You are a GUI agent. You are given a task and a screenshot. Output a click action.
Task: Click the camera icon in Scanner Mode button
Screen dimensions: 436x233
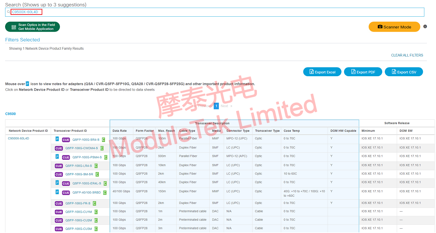(x=380, y=26)
